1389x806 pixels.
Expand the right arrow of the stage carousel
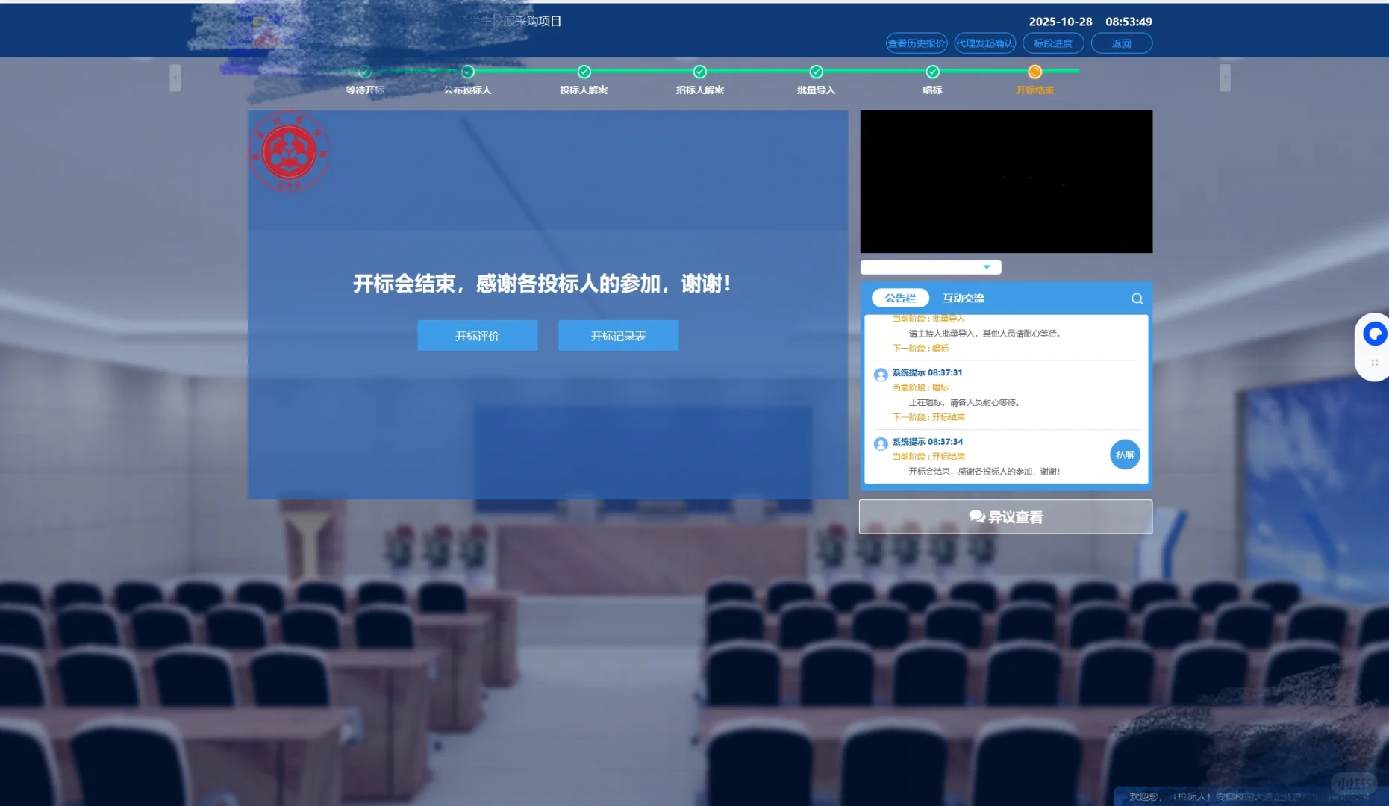[x=1226, y=77]
